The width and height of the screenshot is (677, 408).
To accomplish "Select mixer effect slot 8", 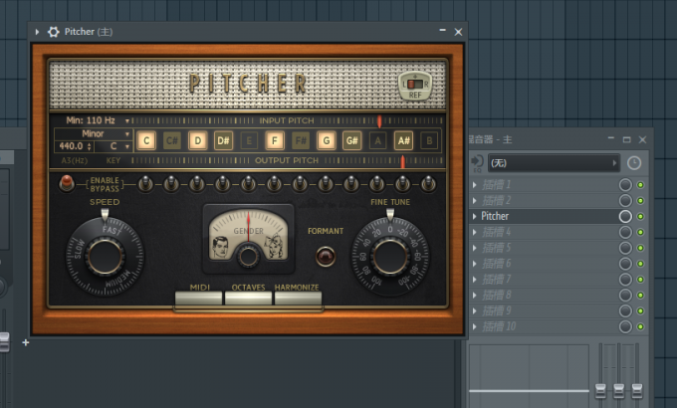I will [x=544, y=296].
